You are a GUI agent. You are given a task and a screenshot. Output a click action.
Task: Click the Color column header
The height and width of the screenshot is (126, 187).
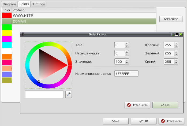click(x=6, y=10)
